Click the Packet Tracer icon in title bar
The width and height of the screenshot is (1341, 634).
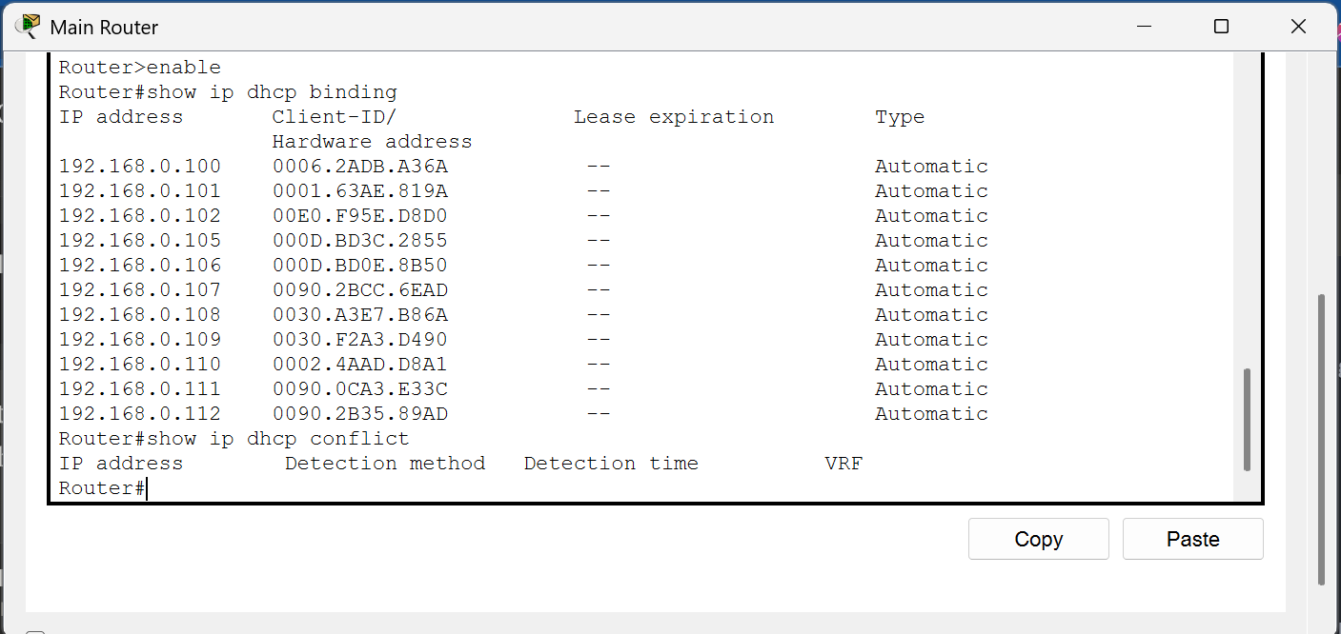(x=29, y=27)
